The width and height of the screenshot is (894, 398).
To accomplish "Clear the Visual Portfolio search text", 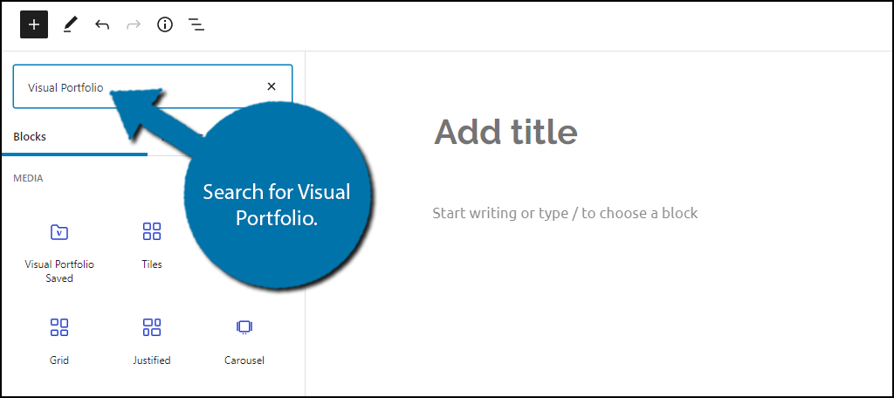I will (272, 86).
